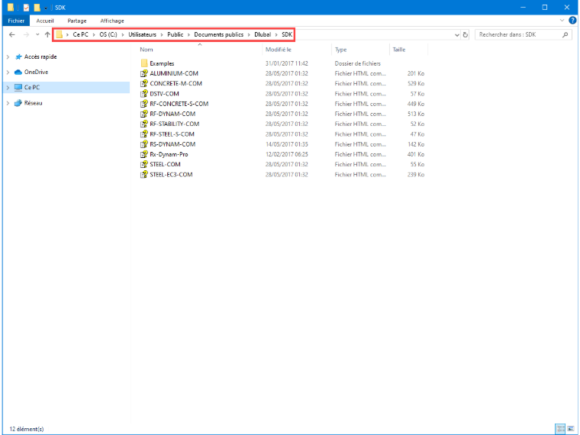This screenshot has width=580, height=435.
Task: Open the Accueil ribbon tab
Action: pyautogui.click(x=45, y=21)
